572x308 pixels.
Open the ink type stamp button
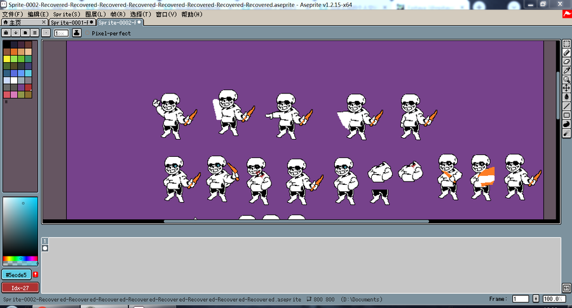point(77,33)
